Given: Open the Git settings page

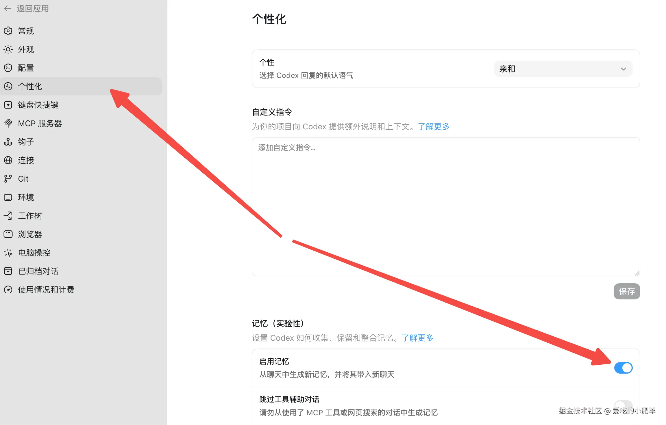Looking at the screenshot, I should (81, 179).
